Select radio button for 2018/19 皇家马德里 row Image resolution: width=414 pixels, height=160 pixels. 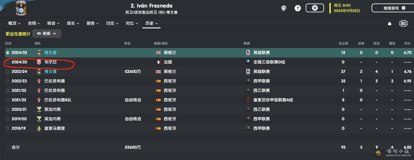(x=8, y=128)
